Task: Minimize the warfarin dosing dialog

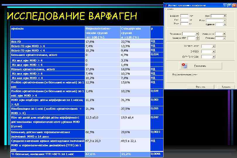Action: (x=225, y=5)
